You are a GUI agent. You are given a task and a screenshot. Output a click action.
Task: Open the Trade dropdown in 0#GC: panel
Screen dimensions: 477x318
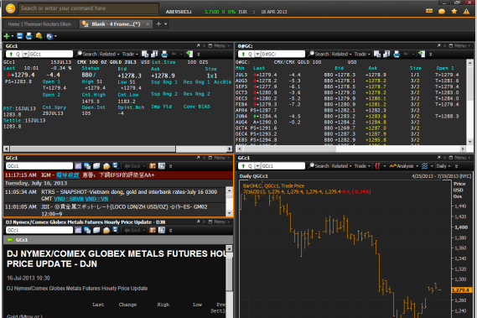click(362, 55)
